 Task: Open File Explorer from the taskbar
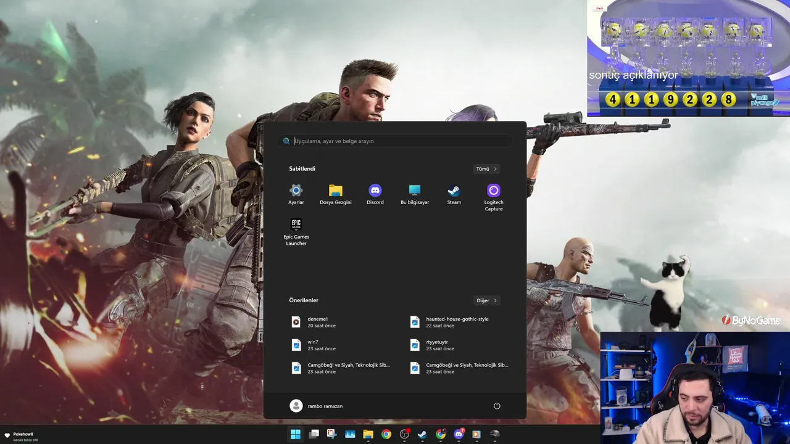click(368, 434)
